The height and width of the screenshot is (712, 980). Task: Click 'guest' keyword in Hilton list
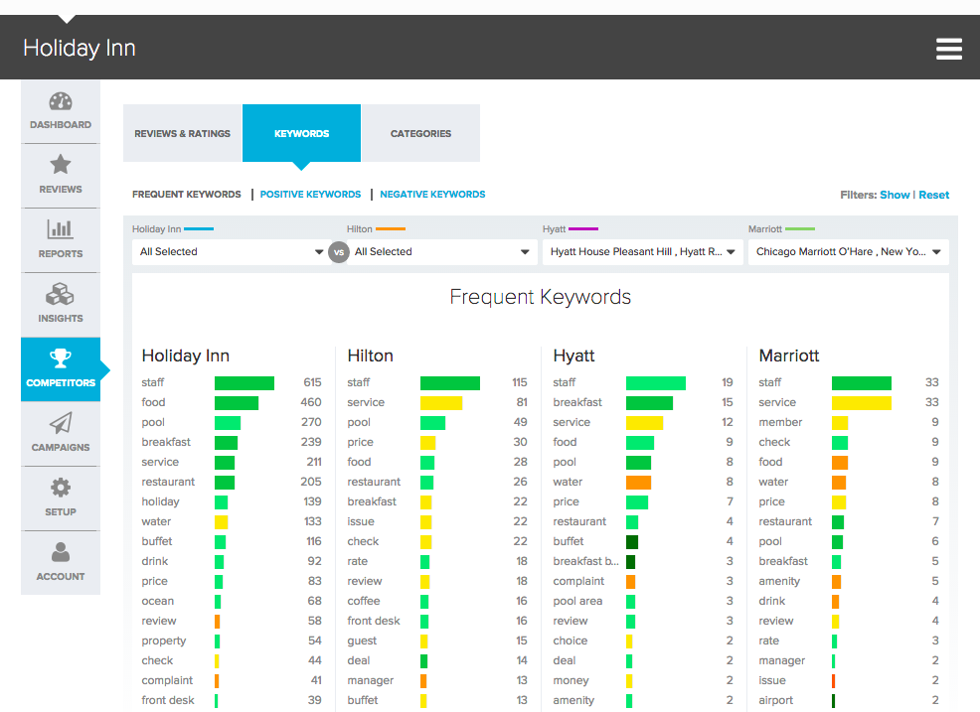point(362,641)
